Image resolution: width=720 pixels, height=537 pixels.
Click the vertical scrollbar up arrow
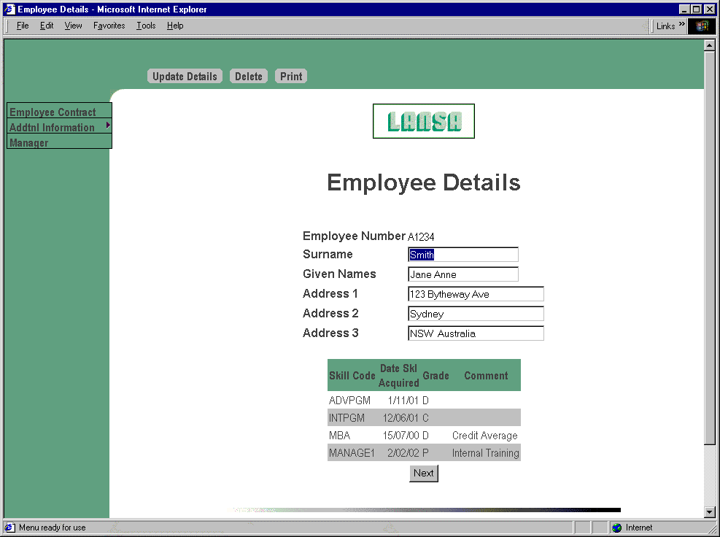(710, 45)
